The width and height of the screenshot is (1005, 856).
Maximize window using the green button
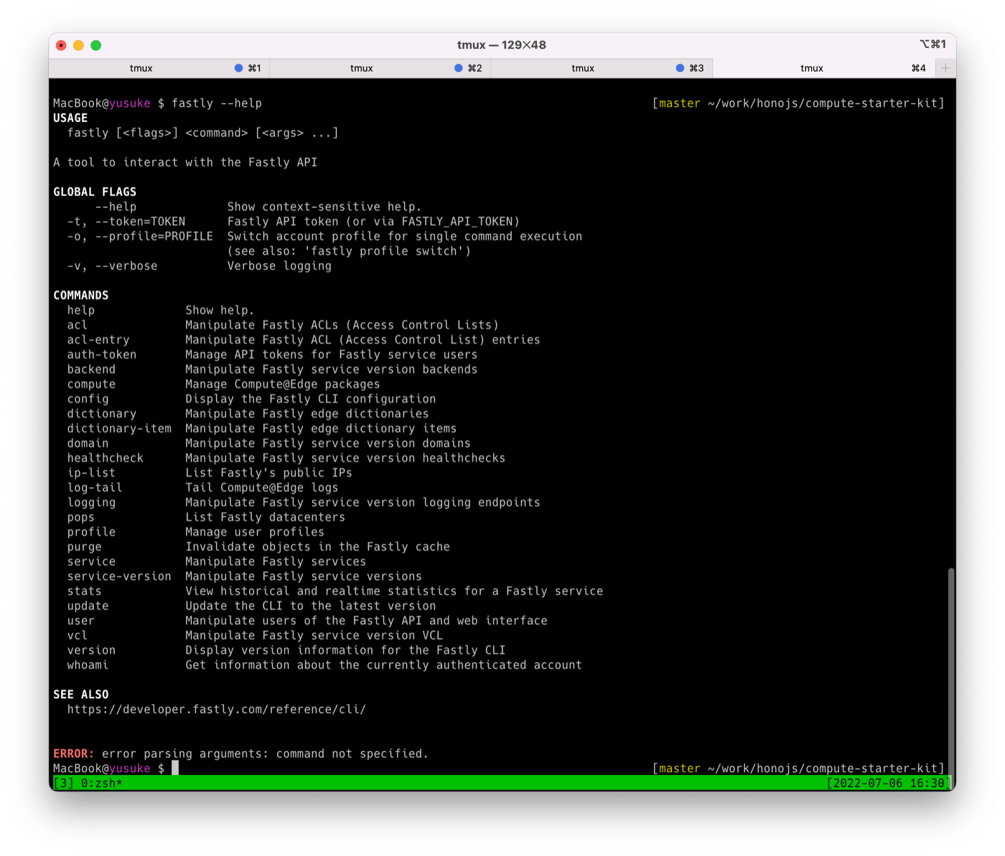click(x=96, y=45)
